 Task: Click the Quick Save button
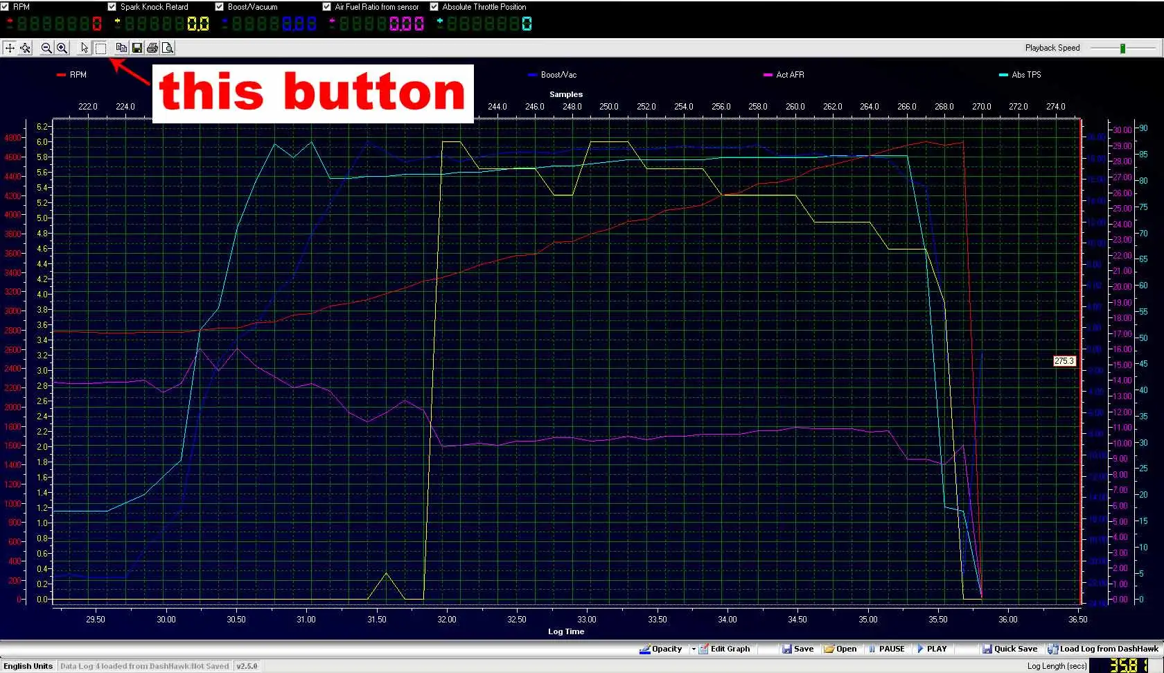[1009, 649]
